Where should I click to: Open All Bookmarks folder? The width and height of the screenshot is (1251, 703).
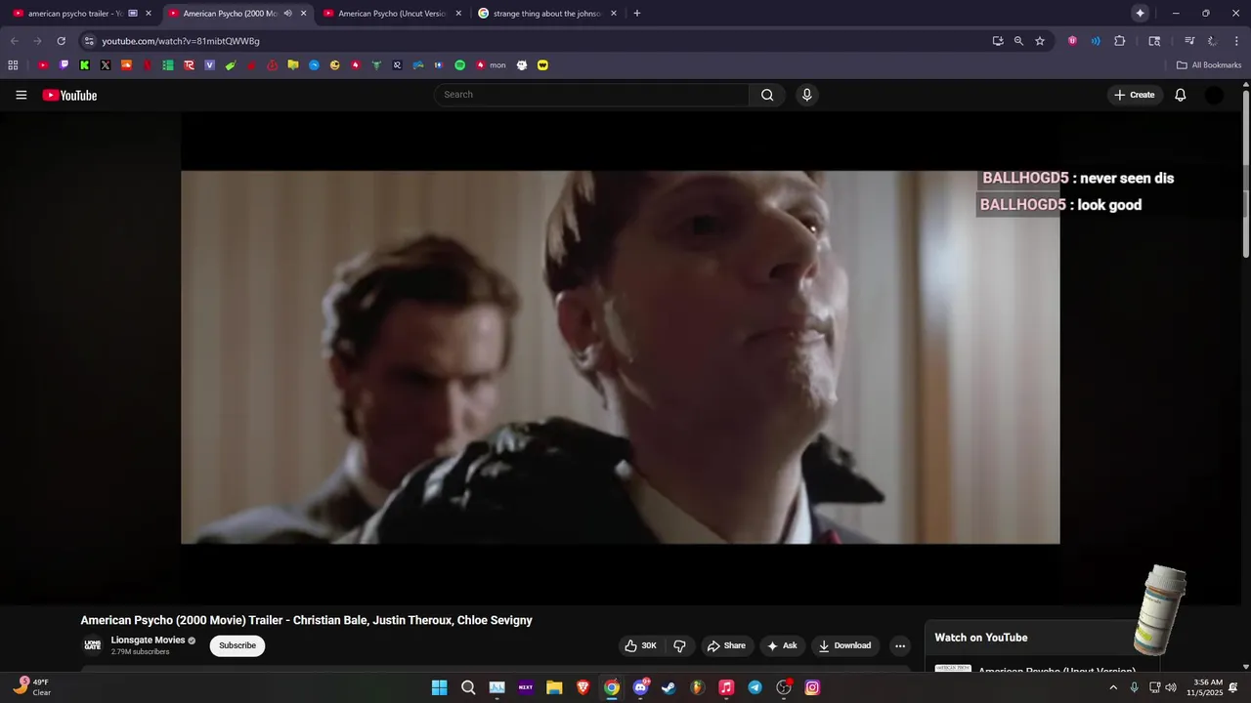[1209, 65]
